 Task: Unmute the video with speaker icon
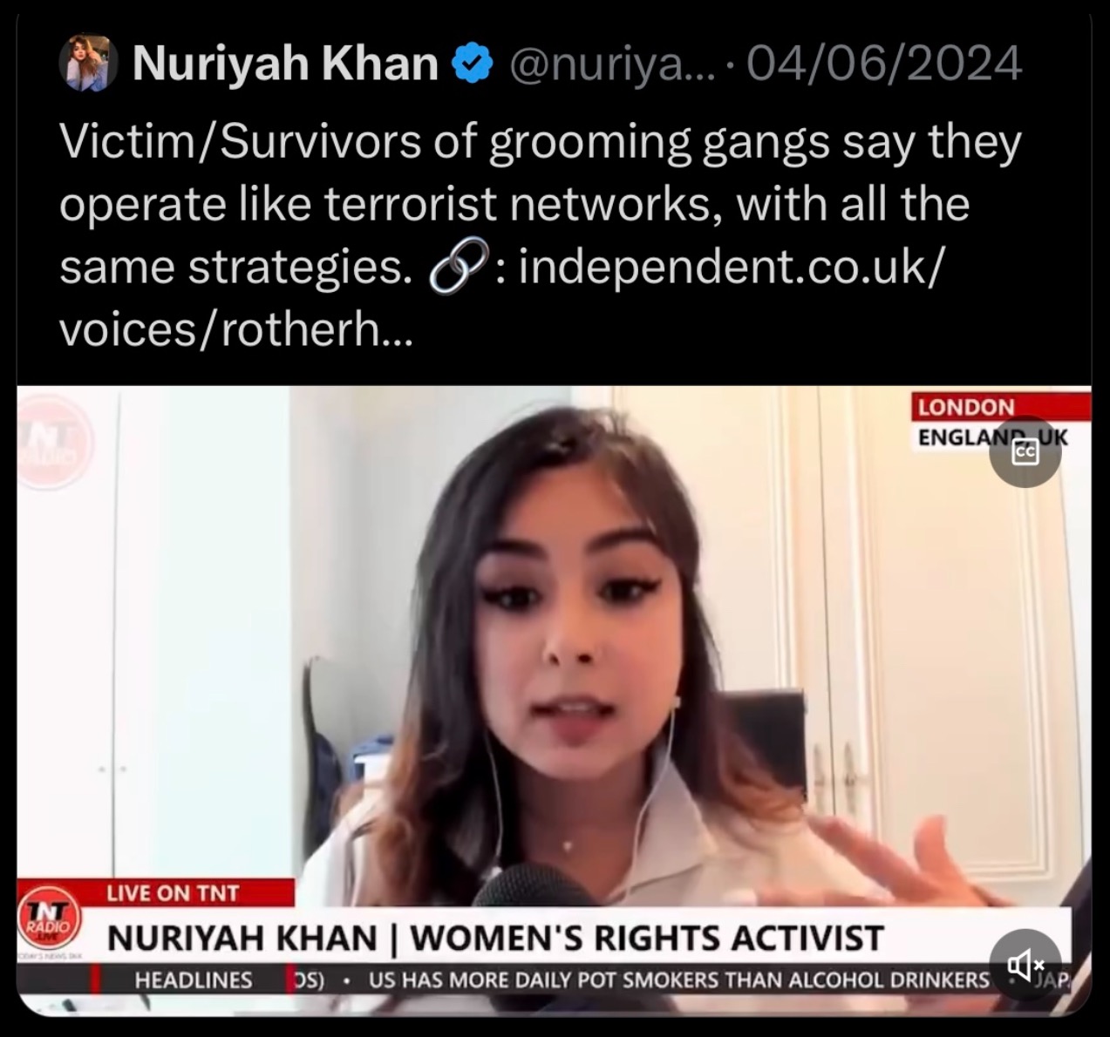[x=1025, y=964]
